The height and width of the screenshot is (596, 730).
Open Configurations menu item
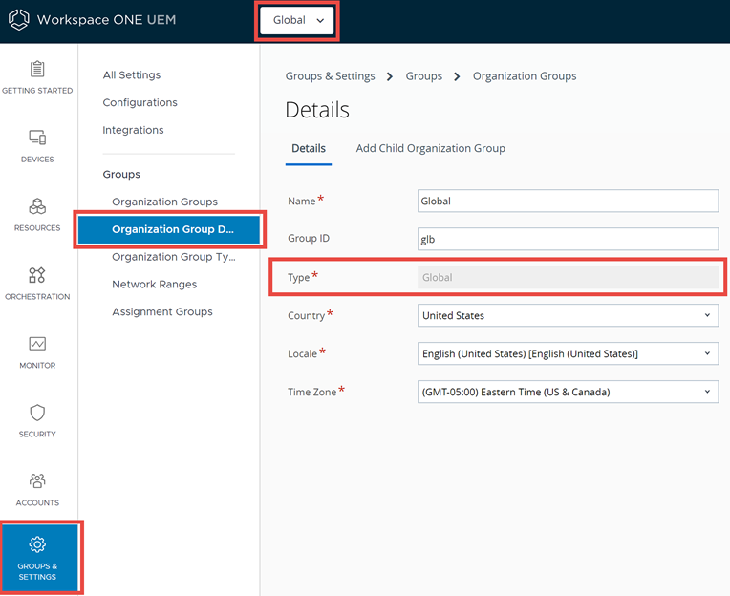pyautogui.click(x=140, y=102)
